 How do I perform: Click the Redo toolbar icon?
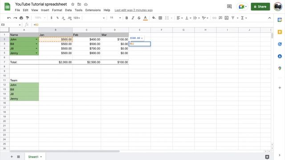15,18
